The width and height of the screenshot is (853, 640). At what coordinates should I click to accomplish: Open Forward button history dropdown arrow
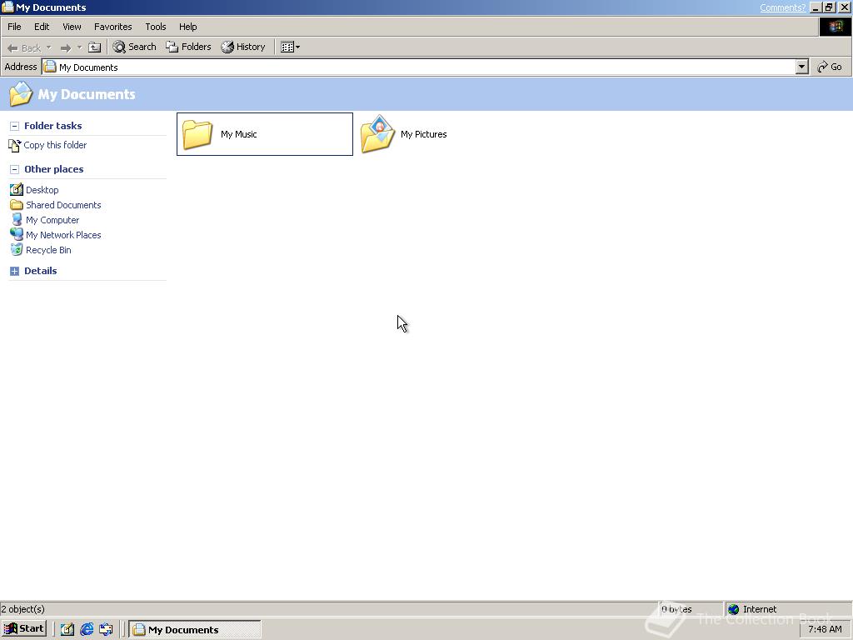(79, 47)
